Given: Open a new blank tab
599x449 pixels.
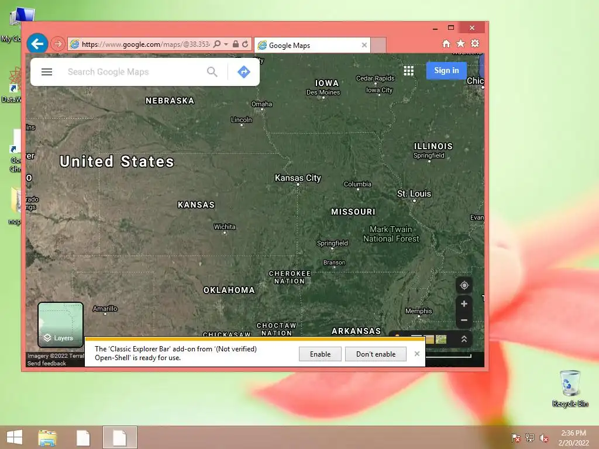Looking at the screenshot, I should coord(378,45).
